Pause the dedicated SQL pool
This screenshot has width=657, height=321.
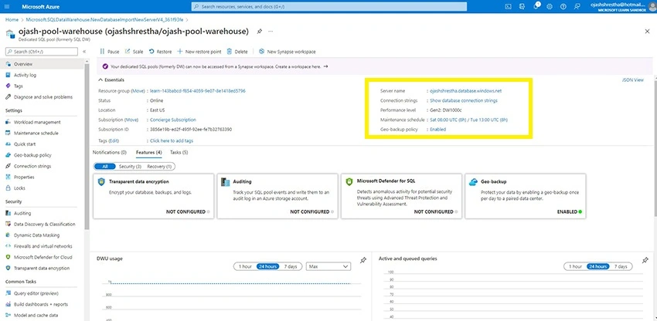pos(109,52)
